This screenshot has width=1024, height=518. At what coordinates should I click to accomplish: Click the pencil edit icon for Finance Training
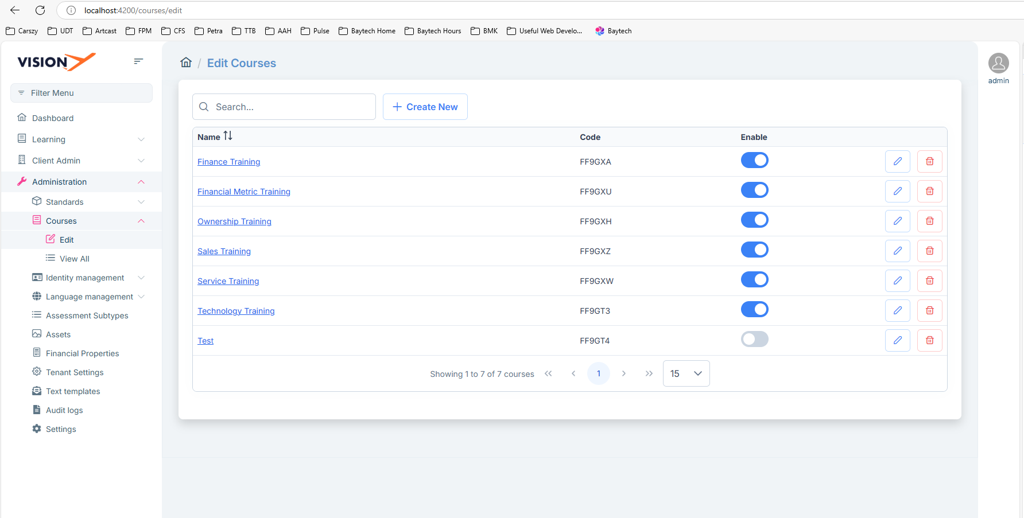click(897, 162)
